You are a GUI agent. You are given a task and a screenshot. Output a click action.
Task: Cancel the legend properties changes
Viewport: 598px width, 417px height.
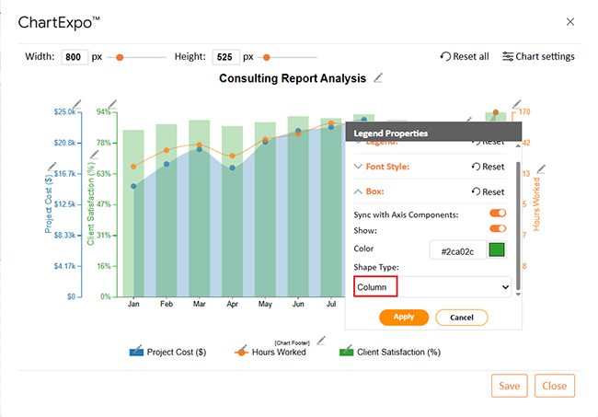461,317
